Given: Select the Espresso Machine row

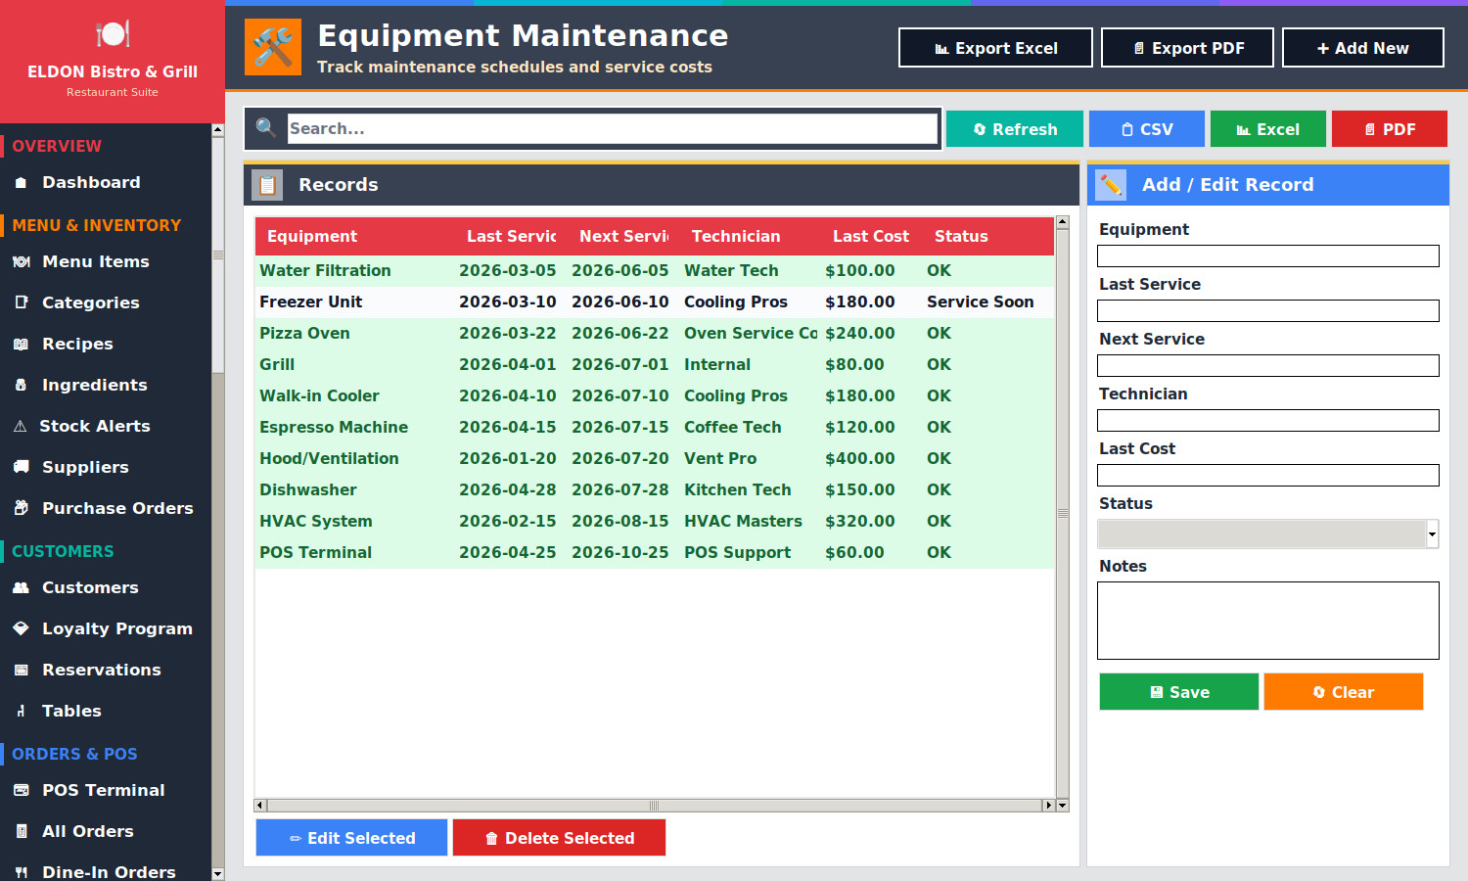Looking at the screenshot, I should tap(655, 428).
